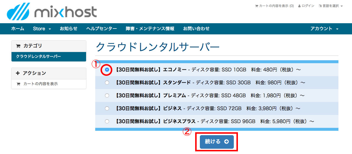Click the cart icon in カテゴリ header

pyautogui.click(x=18, y=46)
